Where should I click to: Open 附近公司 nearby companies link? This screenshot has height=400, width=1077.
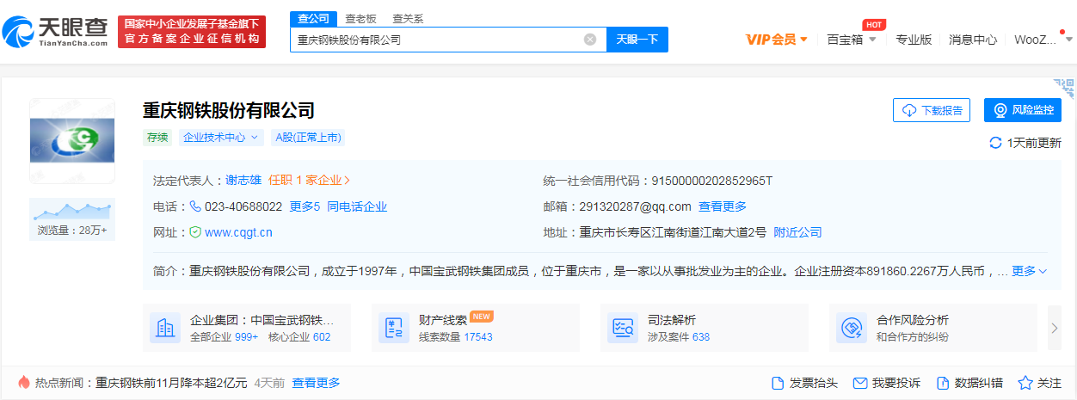(x=797, y=232)
